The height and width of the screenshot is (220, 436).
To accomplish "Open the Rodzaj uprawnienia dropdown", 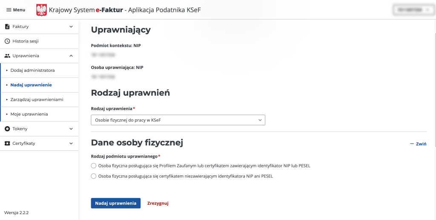I will click(x=178, y=120).
